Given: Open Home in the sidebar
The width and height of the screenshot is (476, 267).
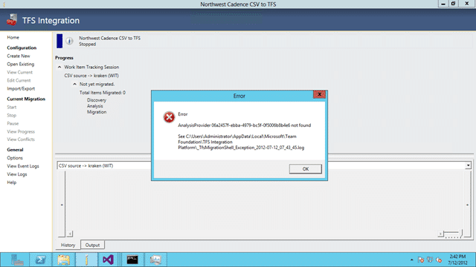Looking at the screenshot, I should point(13,38).
